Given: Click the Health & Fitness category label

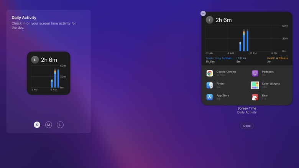Looking at the screenshot, I should 277,58.
